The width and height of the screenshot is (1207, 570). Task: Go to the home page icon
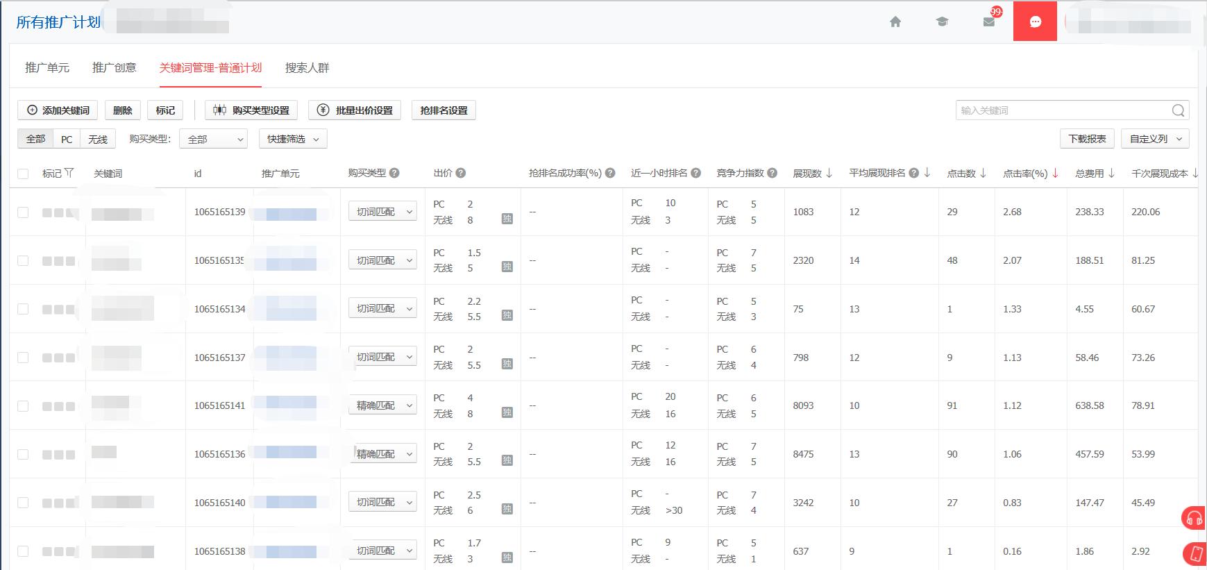[895, 22]
